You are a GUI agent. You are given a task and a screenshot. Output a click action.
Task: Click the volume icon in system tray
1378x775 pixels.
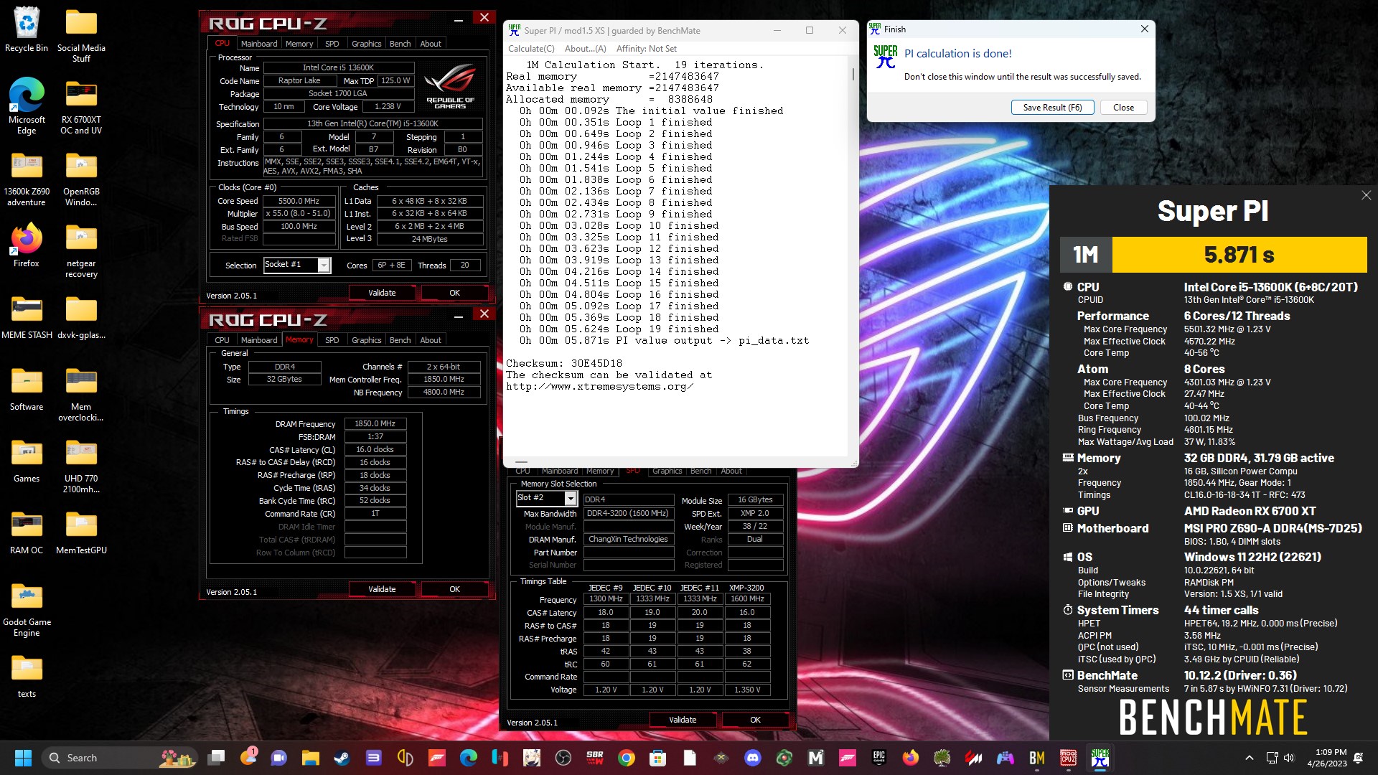tap(1289, 758)
